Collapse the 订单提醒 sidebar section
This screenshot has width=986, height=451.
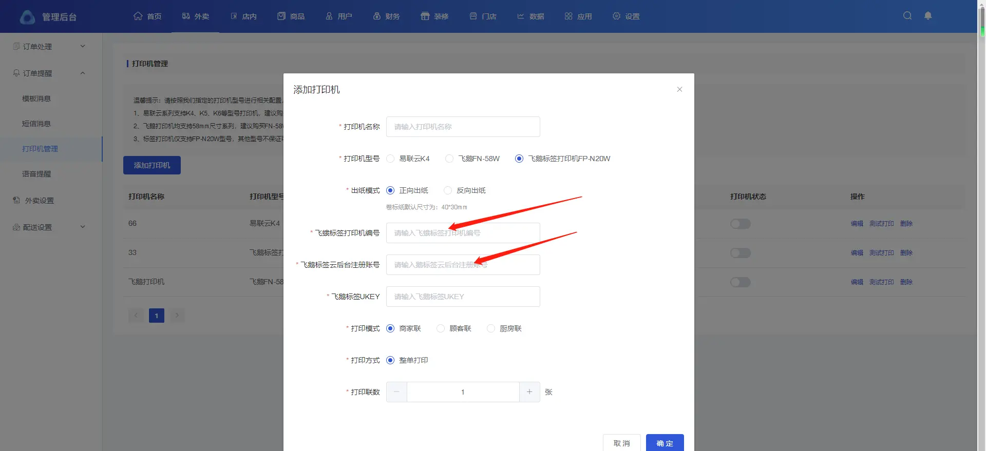point(83,73)
